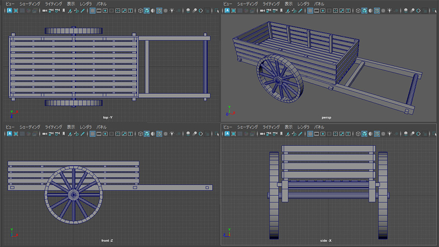Open the ライティング menu in perspective panel
The image size is (439, 247).
pos(271,4)
